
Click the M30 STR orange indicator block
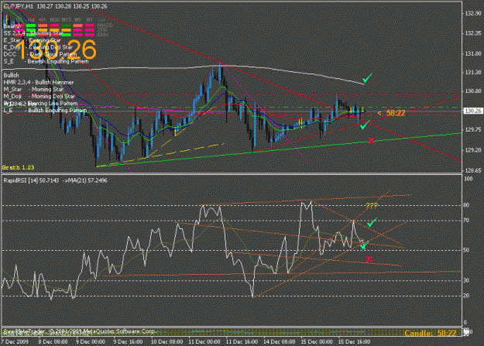point(54,30)
